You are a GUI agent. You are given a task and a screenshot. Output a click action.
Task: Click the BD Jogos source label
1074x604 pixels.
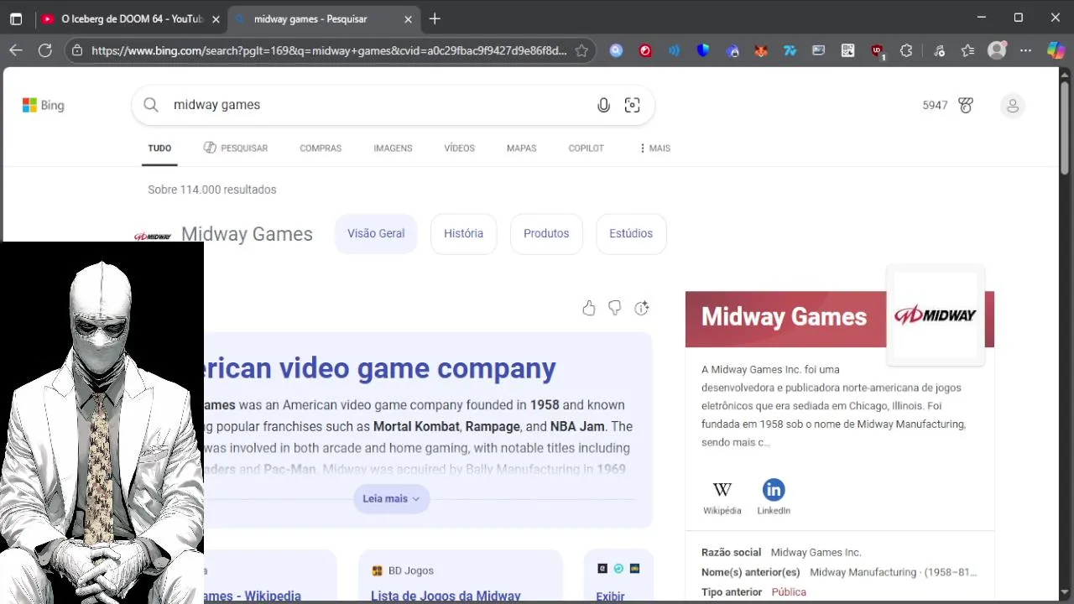point(411,570)
